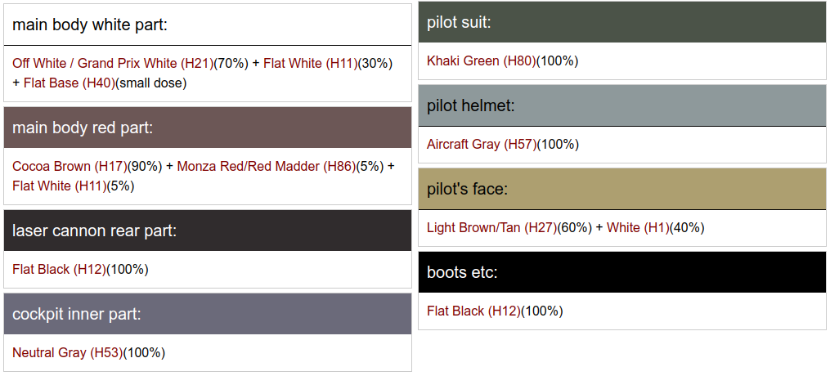Screen dimensions: 830x376
Task: Select the cockpit inner part gray swatch
Action: (x=208, y=314)
